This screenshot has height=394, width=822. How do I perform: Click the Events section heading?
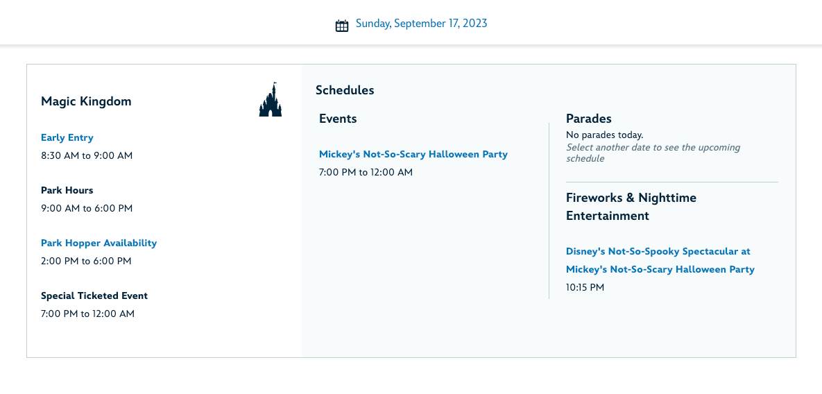tap(338, 119)
